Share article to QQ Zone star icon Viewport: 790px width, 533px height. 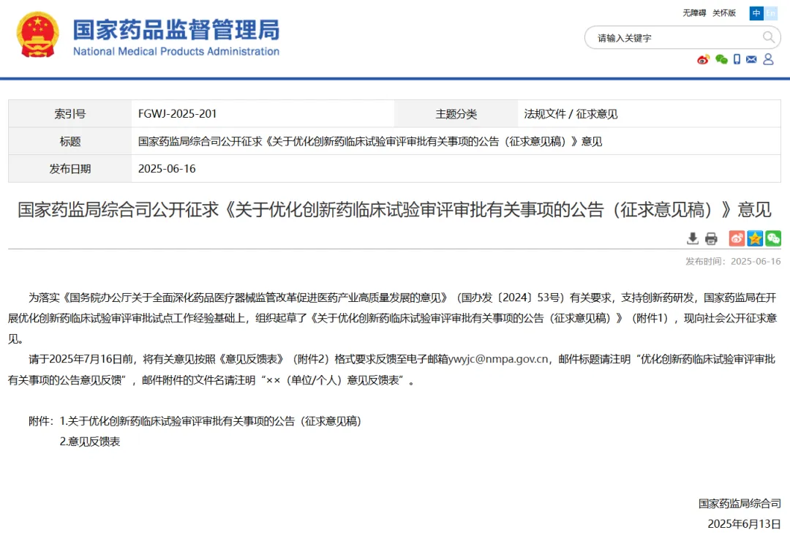click(755, 238)
